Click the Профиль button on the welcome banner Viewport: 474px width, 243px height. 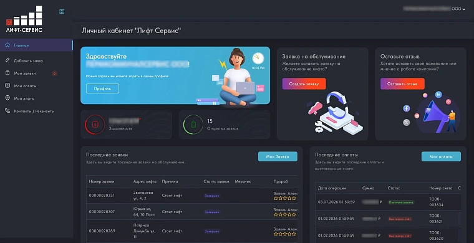(x=102, y=88)
